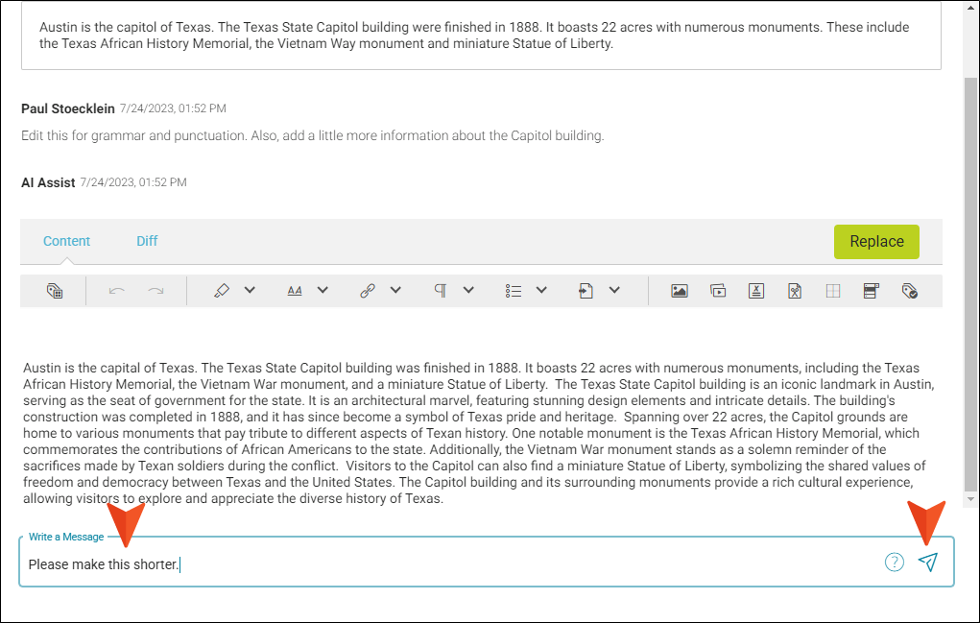
Task: Click the 'AI Assist' sender name
Action: pos(48,182)
